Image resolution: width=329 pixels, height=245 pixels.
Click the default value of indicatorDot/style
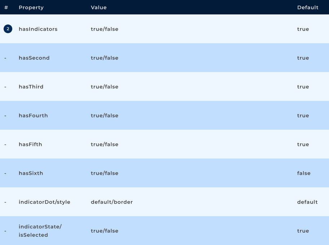point(307,202)
